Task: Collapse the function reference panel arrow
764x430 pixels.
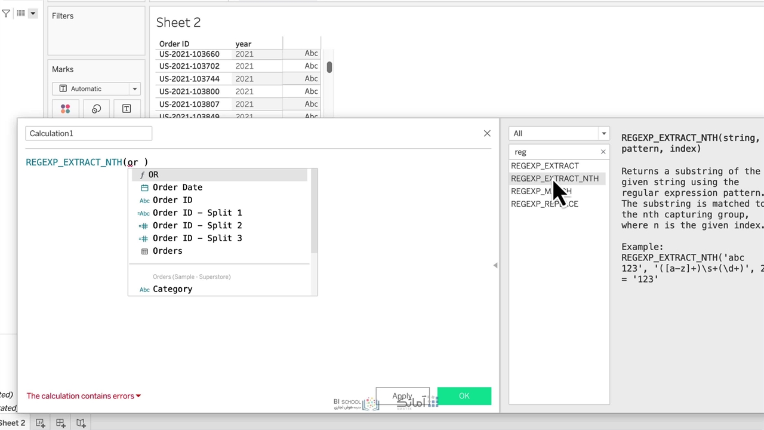Action: pos(495,265)
